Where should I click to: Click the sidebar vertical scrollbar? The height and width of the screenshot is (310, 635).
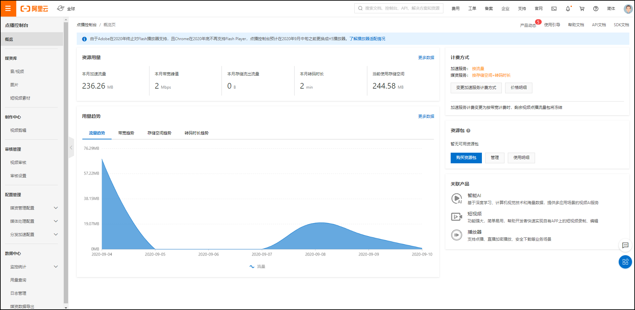[66, 162]
